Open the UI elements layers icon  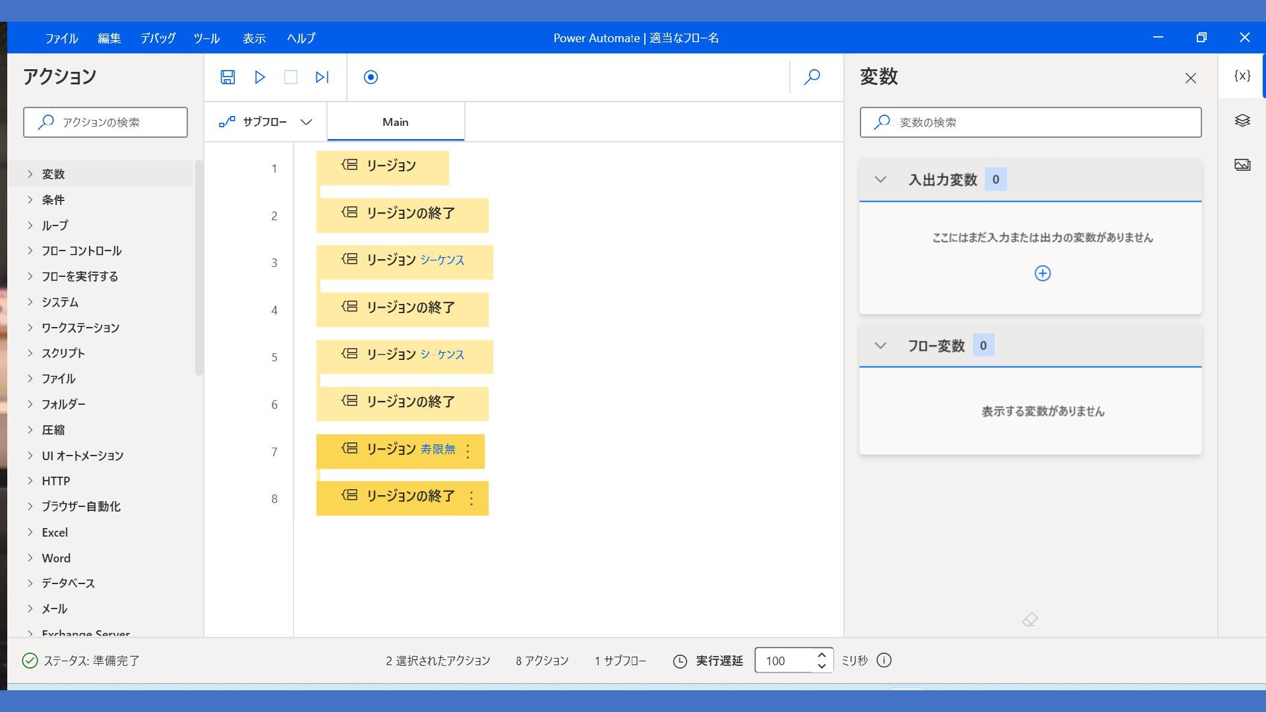tap(1242, 121)
